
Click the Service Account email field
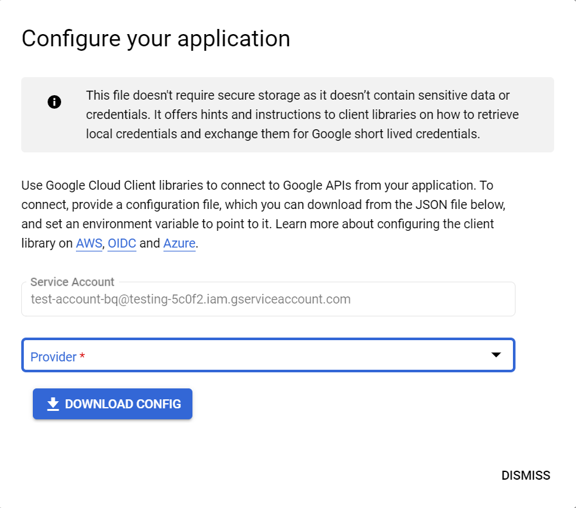tap(268, 298)
